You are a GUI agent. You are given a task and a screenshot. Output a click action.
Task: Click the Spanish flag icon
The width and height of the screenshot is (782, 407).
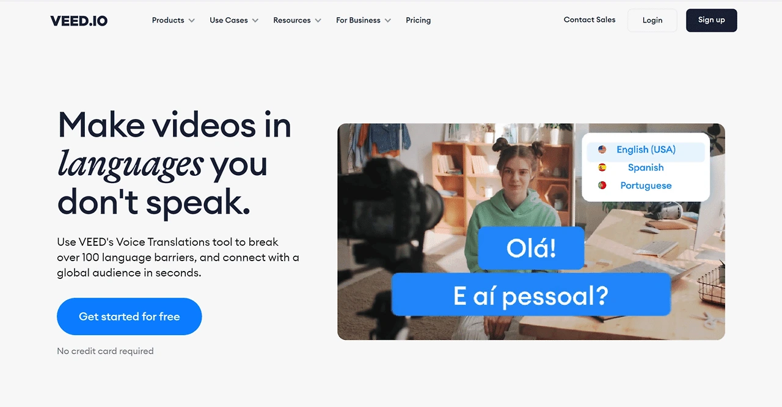[x=602, y=167]
